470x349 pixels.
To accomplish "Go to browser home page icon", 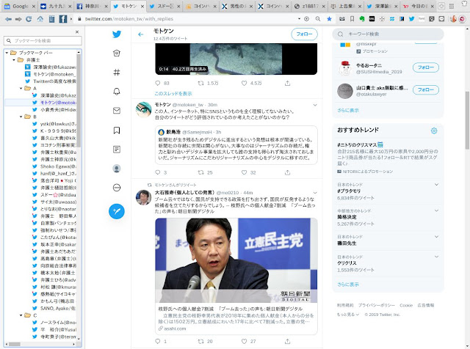I will (x=40, y=19).
